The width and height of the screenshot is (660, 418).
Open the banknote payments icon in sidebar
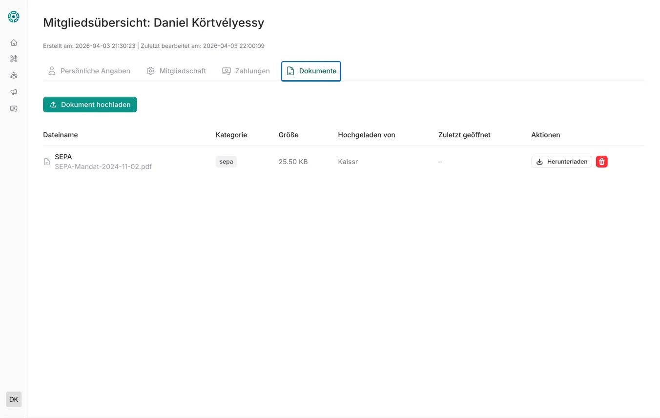tap(14, 108)
